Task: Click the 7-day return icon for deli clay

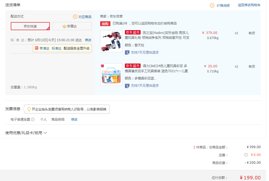Action: point(127,86)
